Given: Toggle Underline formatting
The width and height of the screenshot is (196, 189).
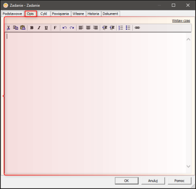Looking at the screenshot, I should (46, 28).
